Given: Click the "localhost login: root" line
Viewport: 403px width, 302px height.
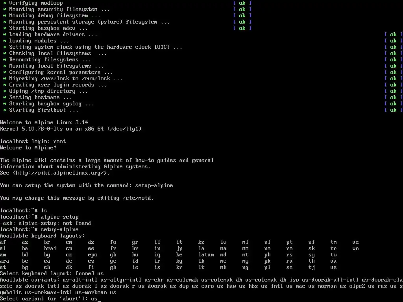Looking at the screenshot, I should click(x=33, y=142).
